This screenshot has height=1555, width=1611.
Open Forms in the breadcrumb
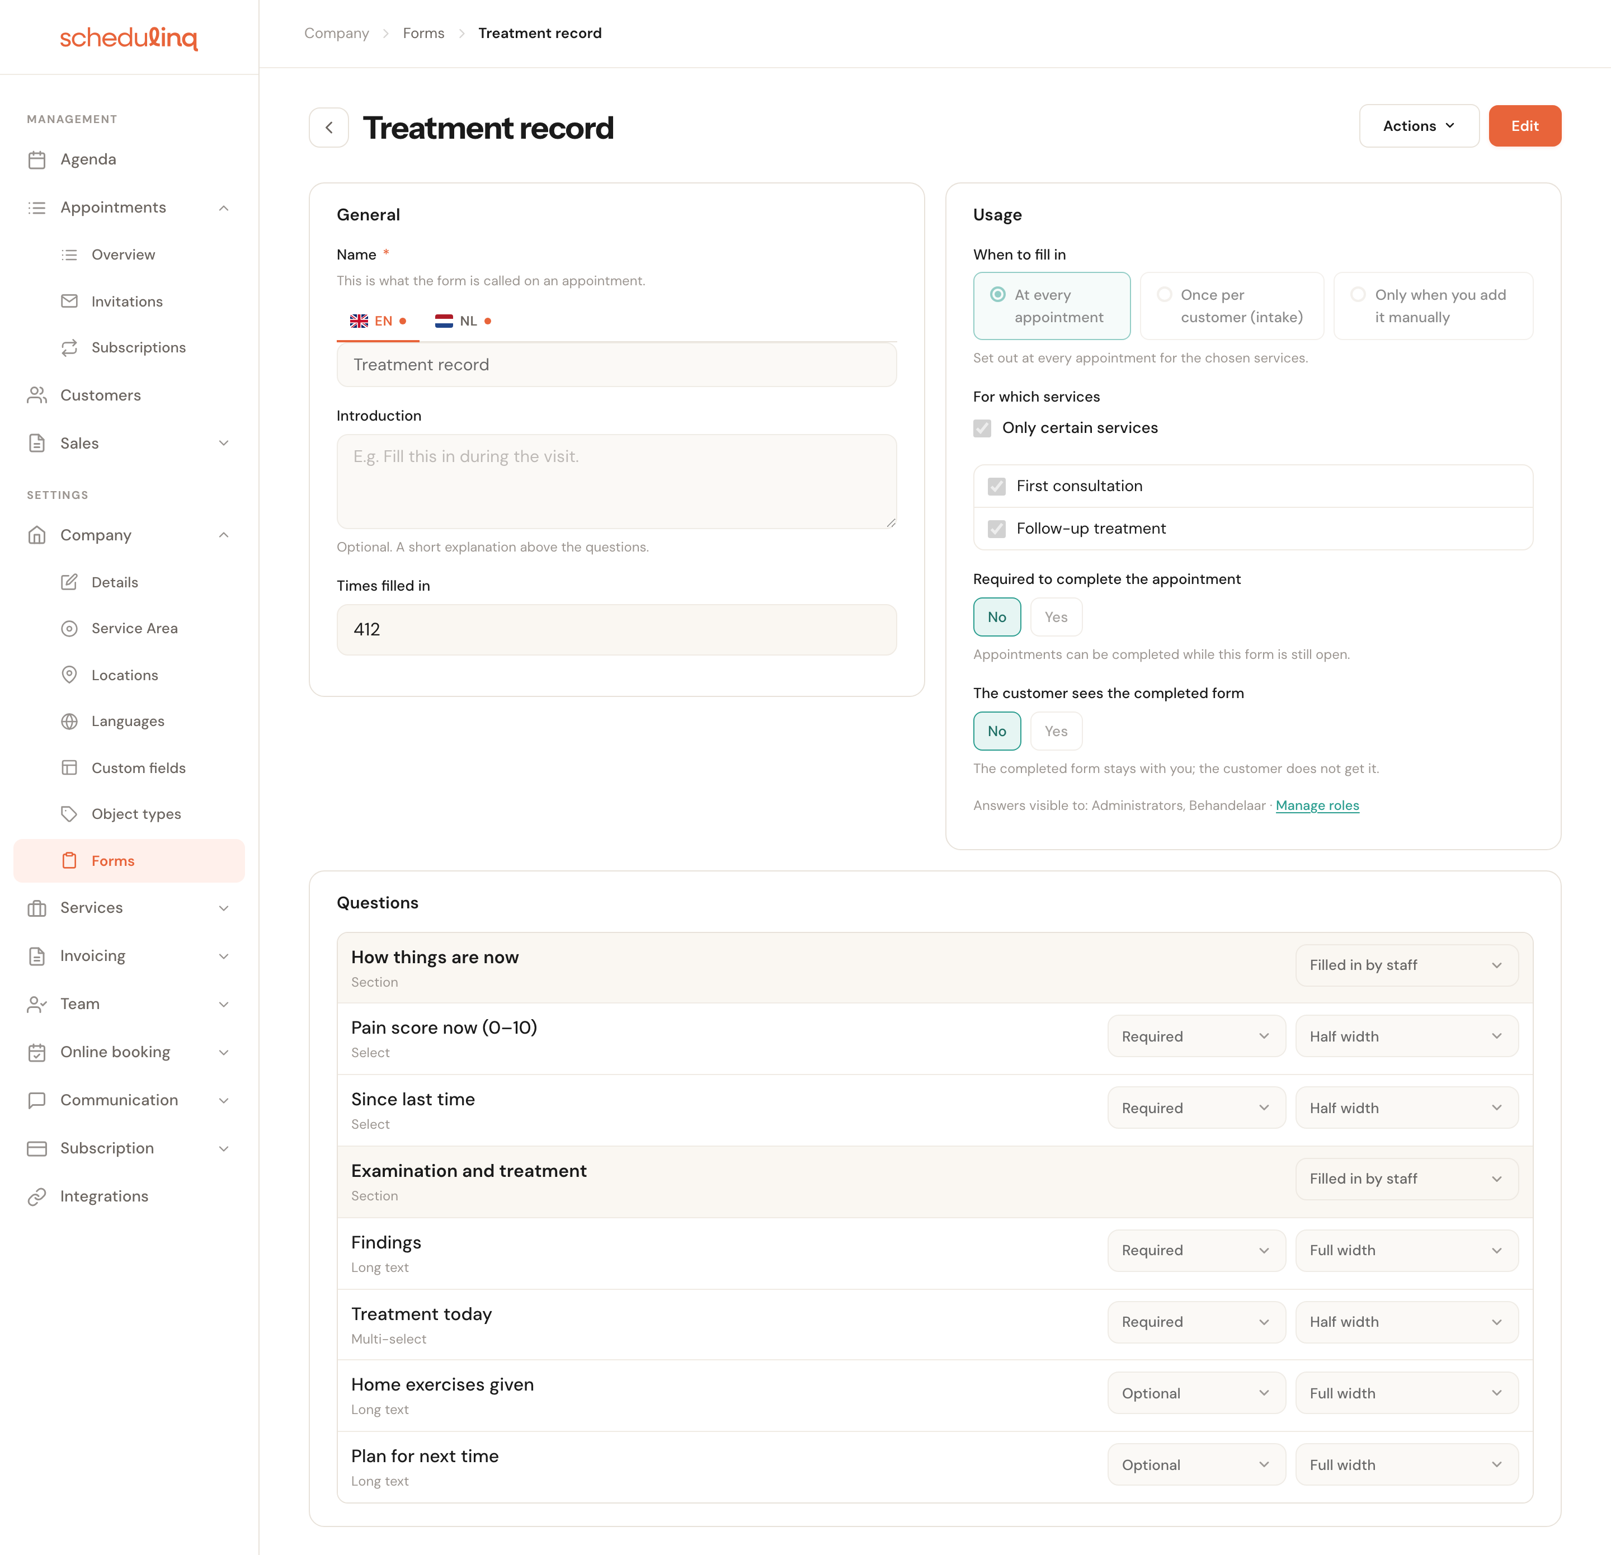(423, 33)
